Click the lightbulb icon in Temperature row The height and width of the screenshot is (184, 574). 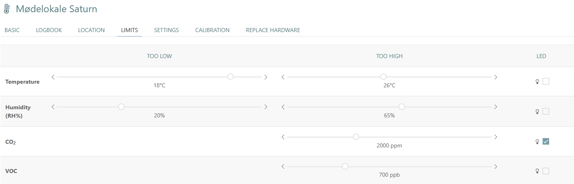(537, 81)
